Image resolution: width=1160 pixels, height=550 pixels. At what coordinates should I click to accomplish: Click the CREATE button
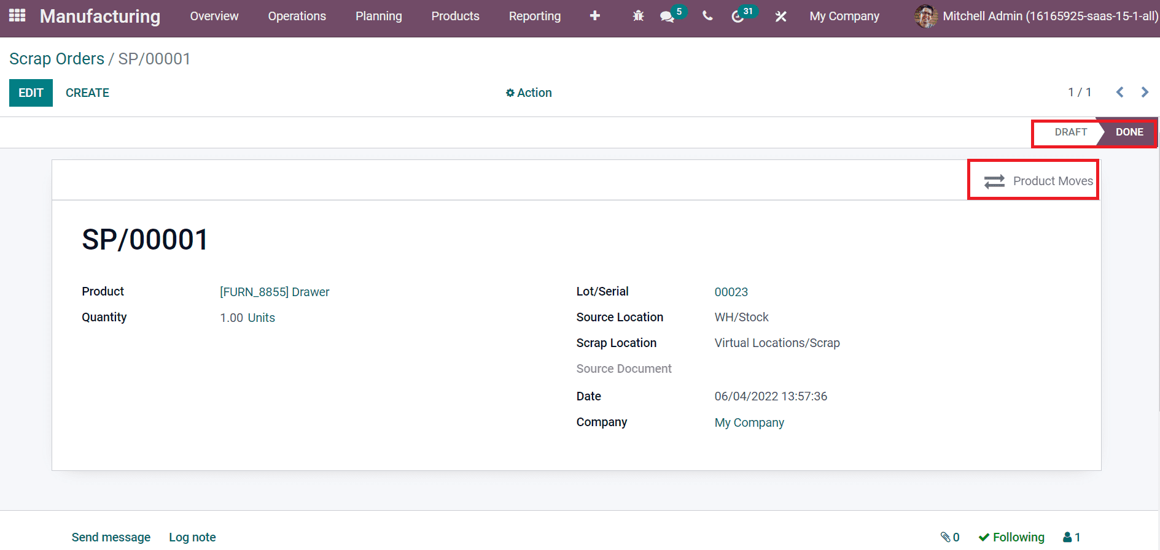87,93
